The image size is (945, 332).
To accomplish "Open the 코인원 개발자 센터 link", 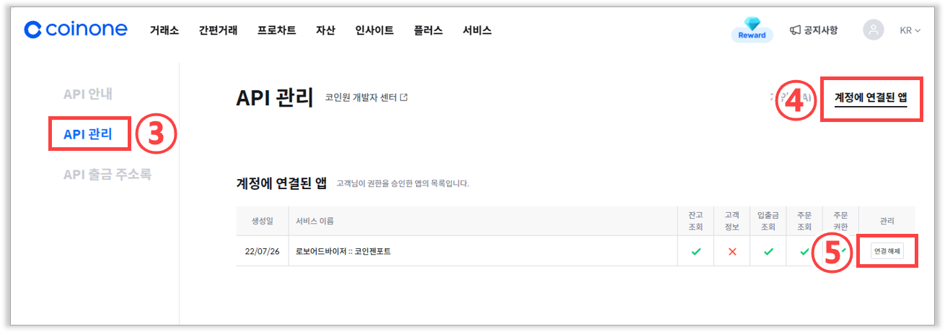I will coord(366,97).
